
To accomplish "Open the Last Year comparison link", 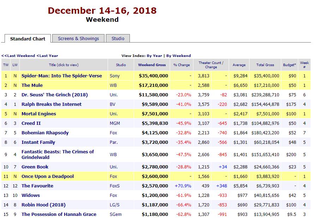I will (x=47, y=56).
